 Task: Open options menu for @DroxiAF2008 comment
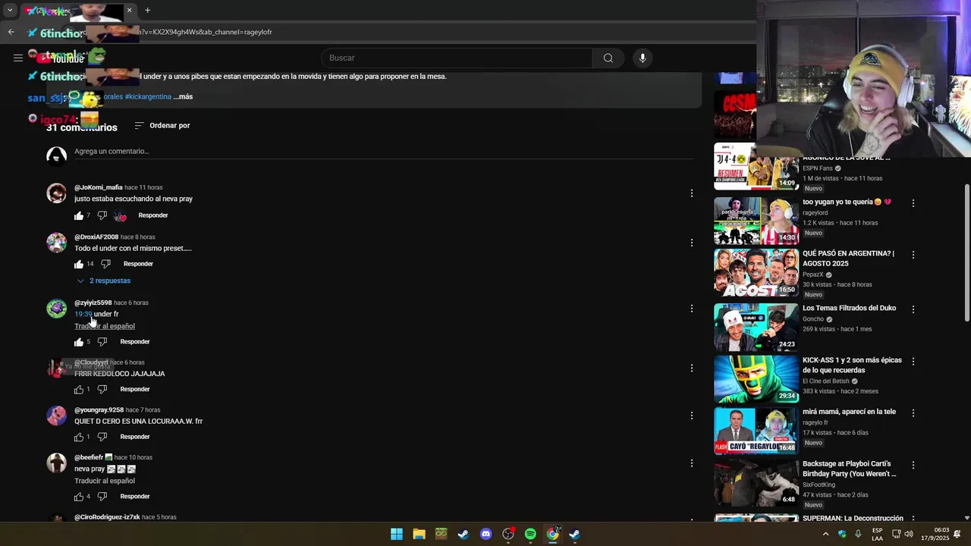(691, 243)
